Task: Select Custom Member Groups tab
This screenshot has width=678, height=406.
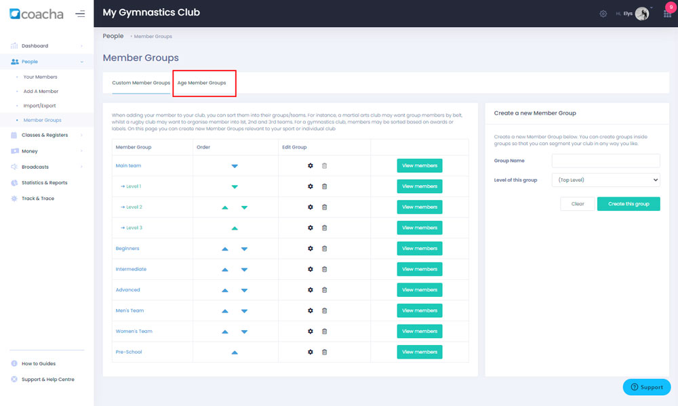Action: [141, 83]
